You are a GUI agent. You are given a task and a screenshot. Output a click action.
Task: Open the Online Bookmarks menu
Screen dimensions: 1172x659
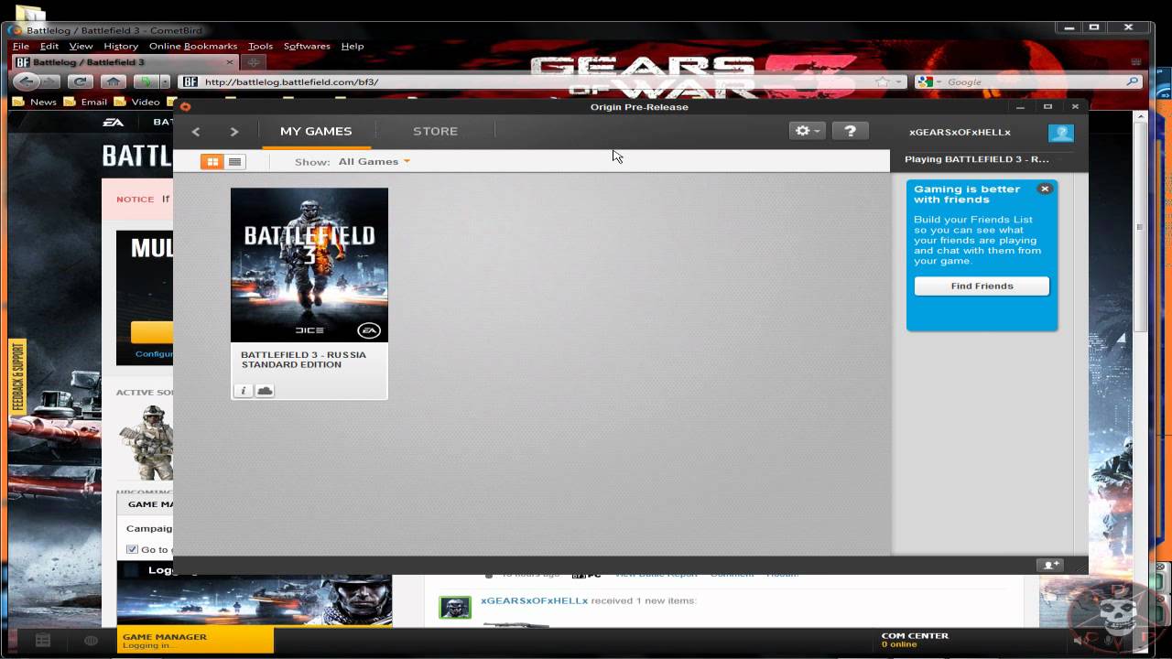(193, 46)
